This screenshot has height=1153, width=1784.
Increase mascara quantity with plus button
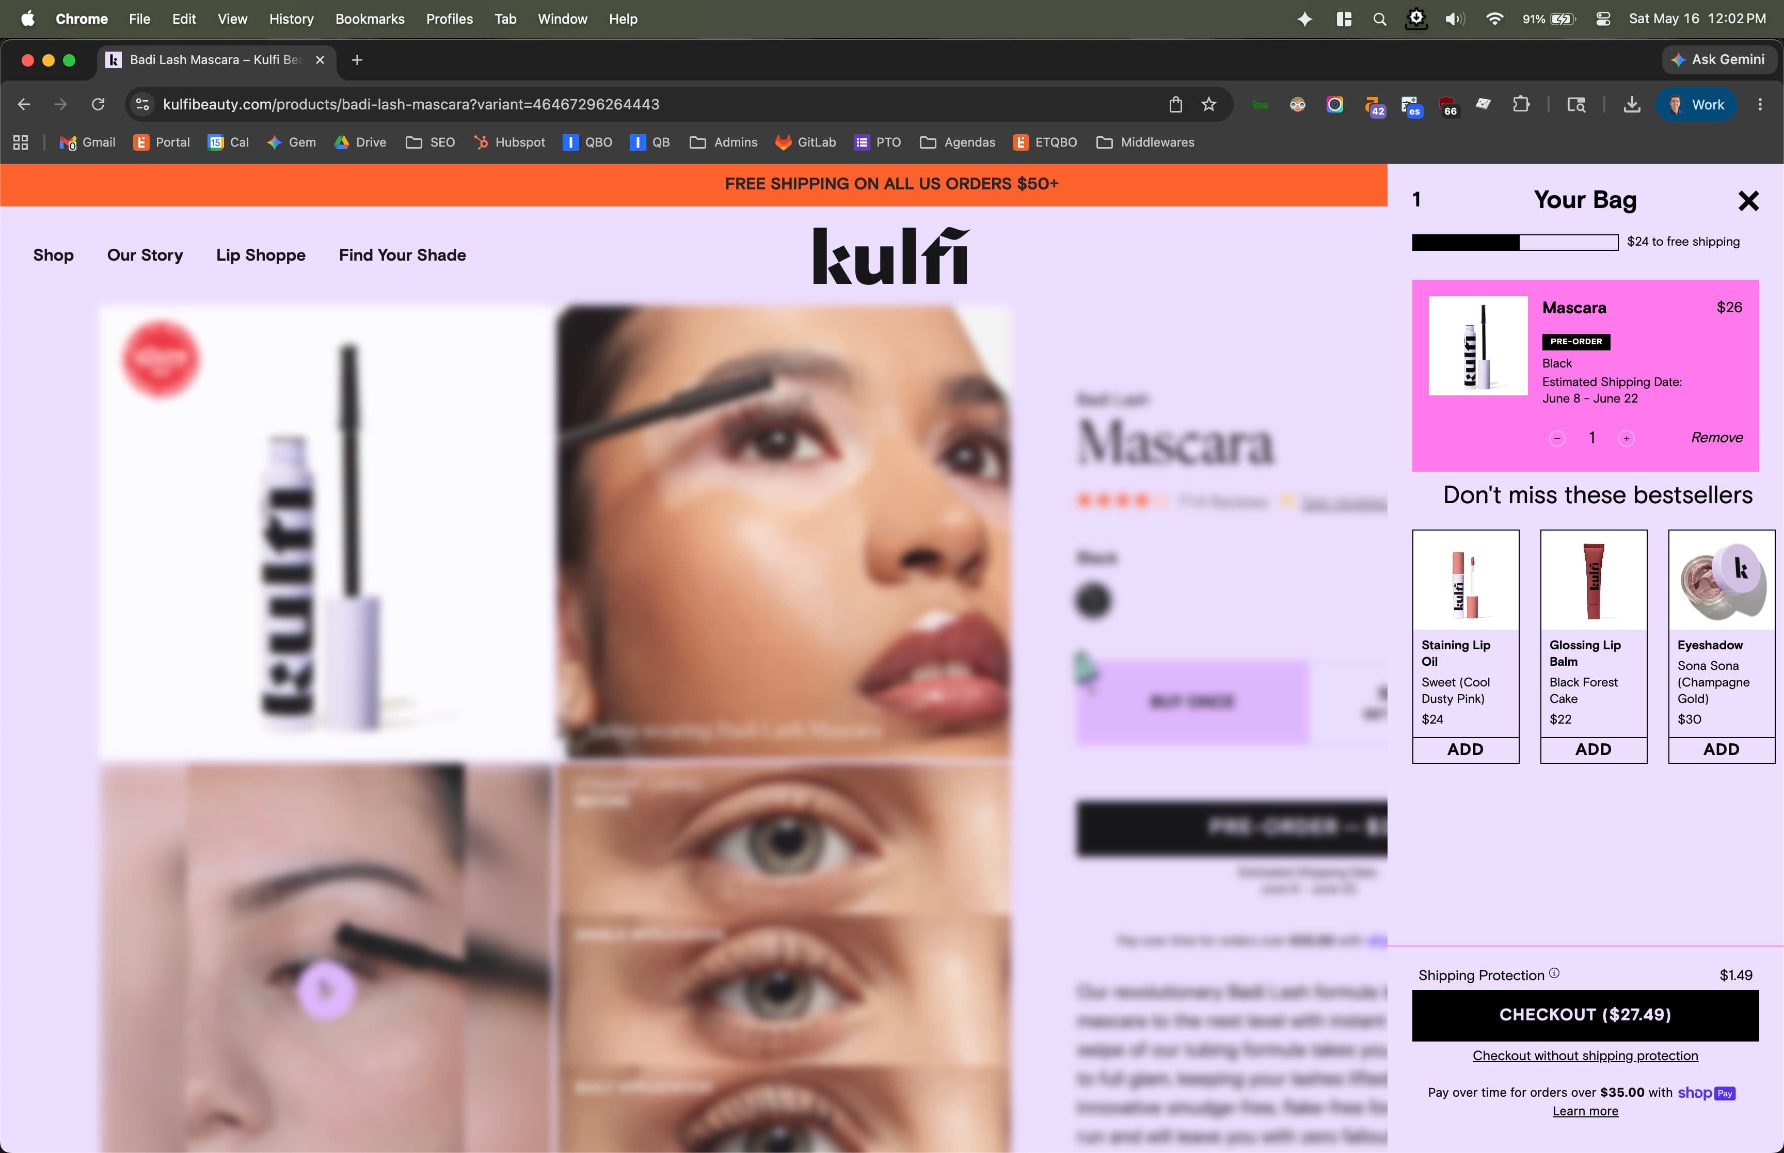(x=1626, y=439)
